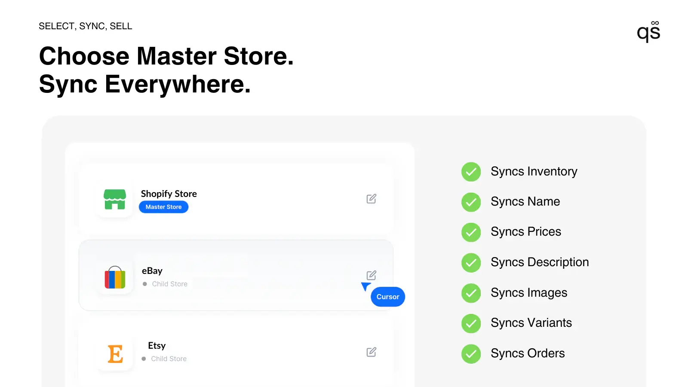The height and width of the screenshot is (387, 688).
Task: Toggle the Syncs Orders checkmark
Action: [471, 353]
